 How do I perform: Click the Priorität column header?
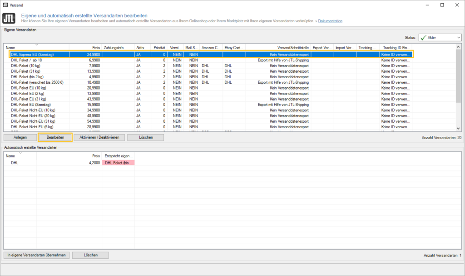point(159,47)
